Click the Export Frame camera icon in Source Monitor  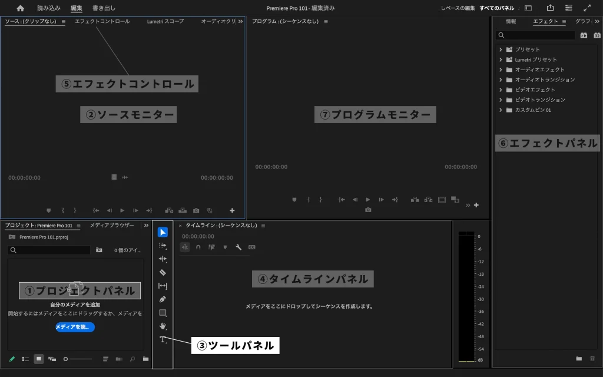click(196, 210)
